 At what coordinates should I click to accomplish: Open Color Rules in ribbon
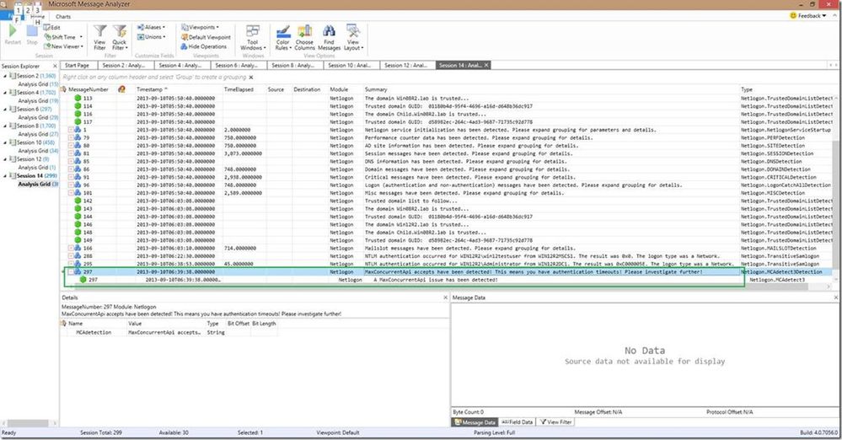(x=283, y=37)
